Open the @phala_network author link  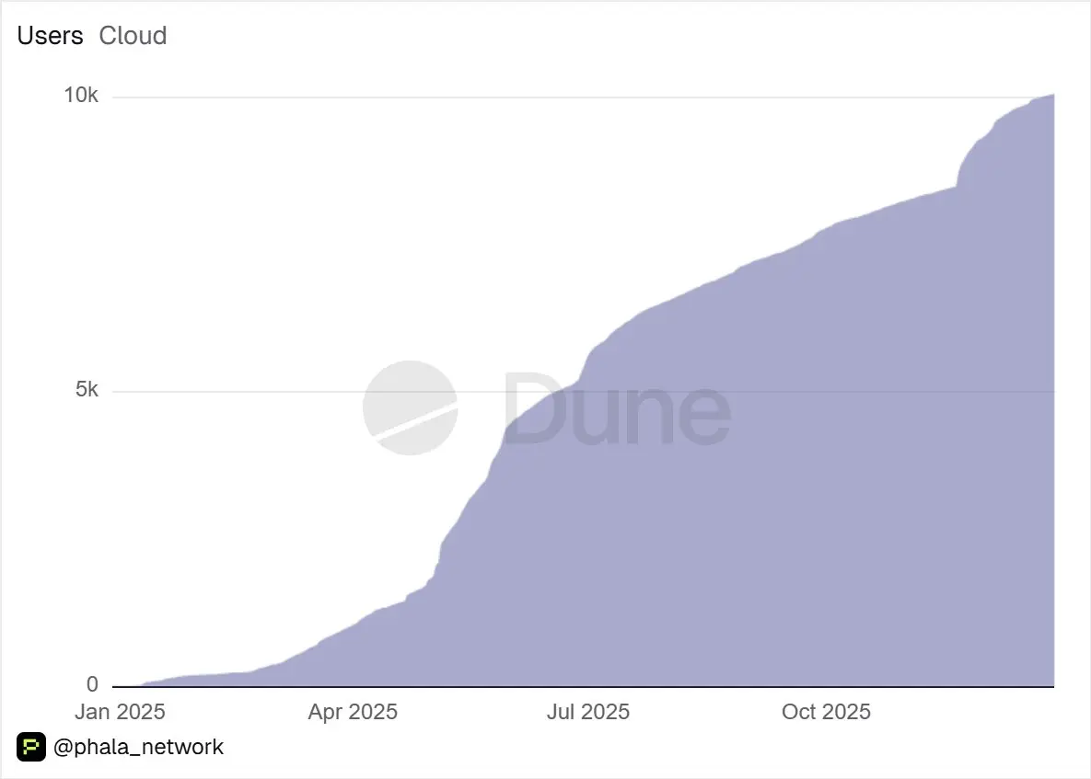138,747
